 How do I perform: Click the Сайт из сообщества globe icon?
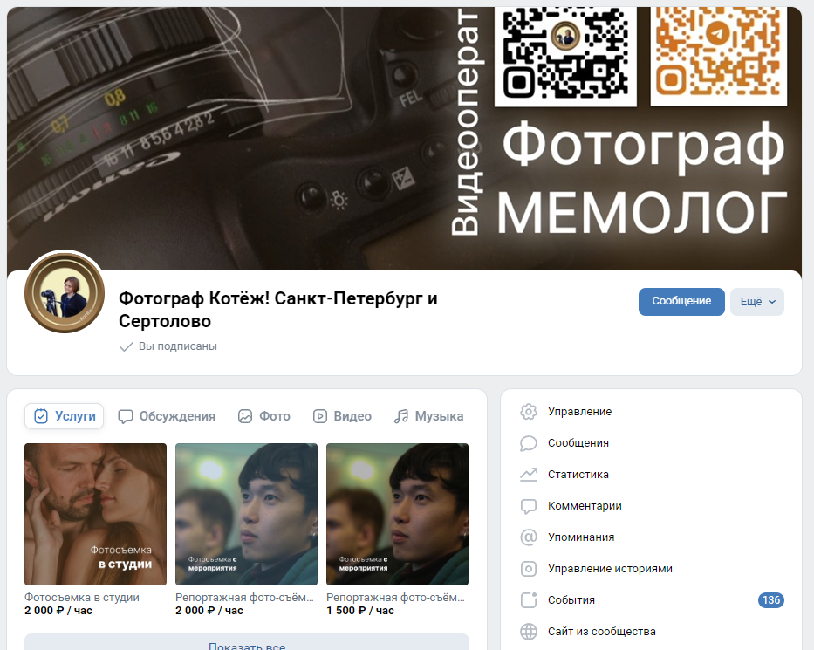tap(528, 630)
